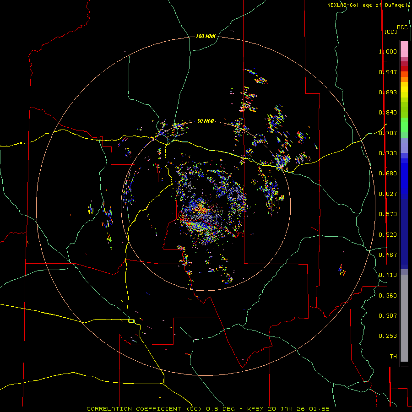Click the "TH" threshold label on the legend
Screen dimensions: 412x412
[x=393, y=357]
